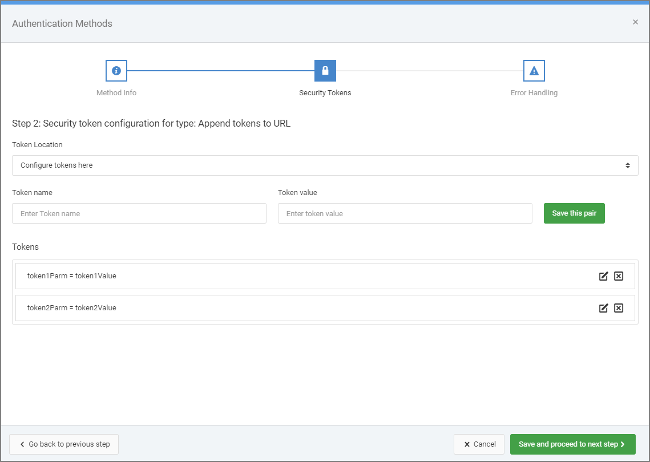
Task: Select the Method Info step label
Action: point(116,93)
